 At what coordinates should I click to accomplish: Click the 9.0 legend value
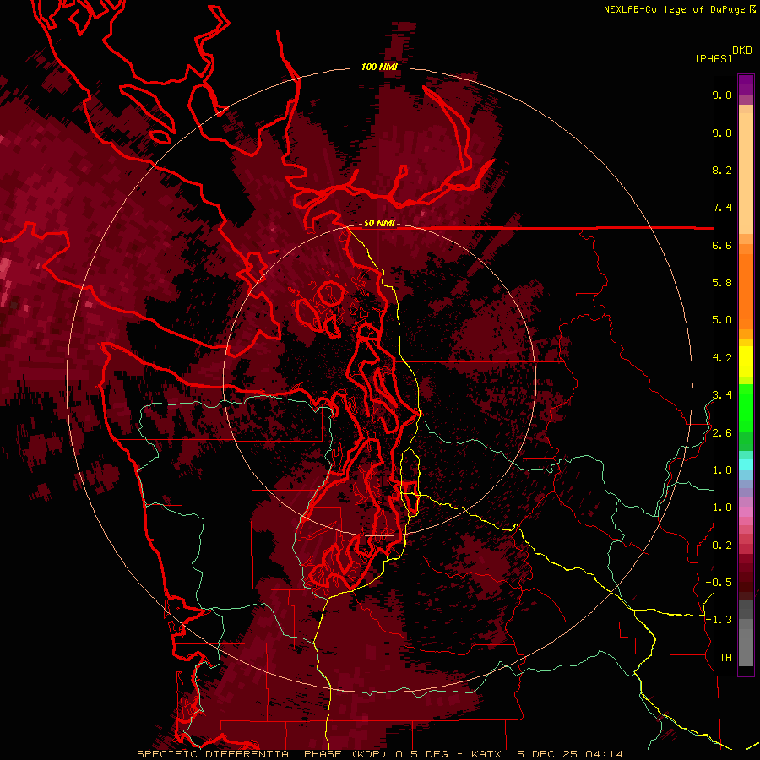click(x=722, y=133)
